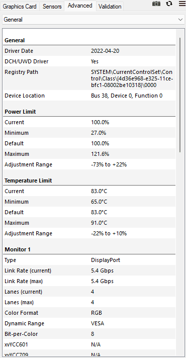The width and height of the screenshot is (186, 358).
Task: Click the Device Location row
Action: [89, 96]
